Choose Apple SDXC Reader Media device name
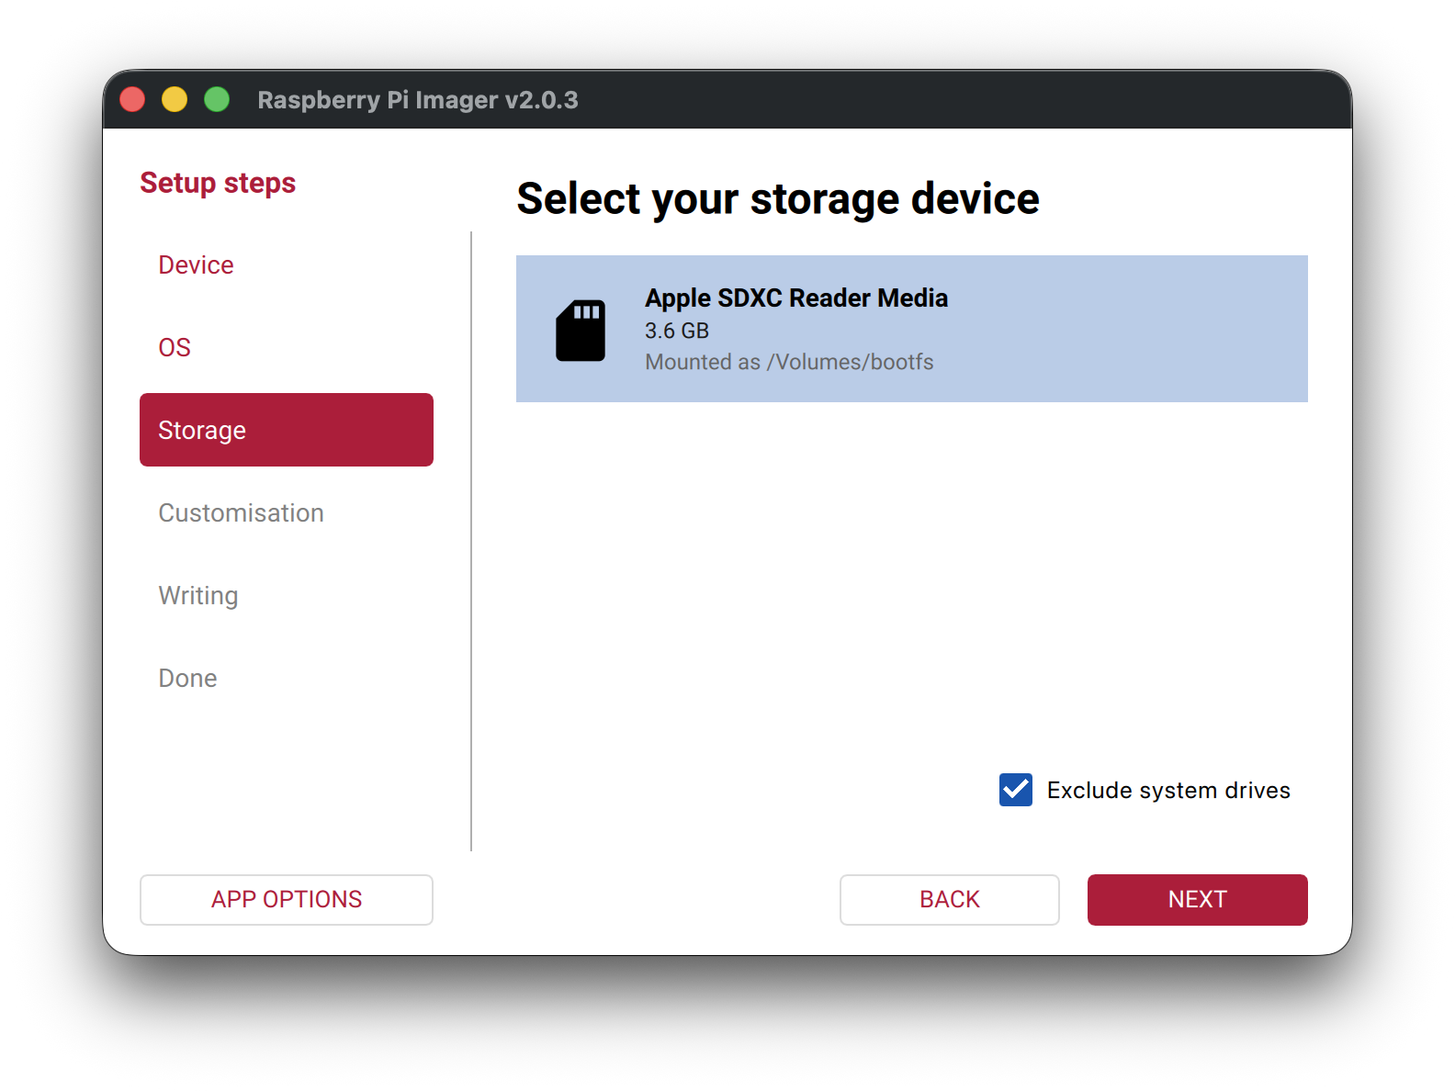Image resolution: width=1455 pixels, height=1091 pixels. pos(796,298)
